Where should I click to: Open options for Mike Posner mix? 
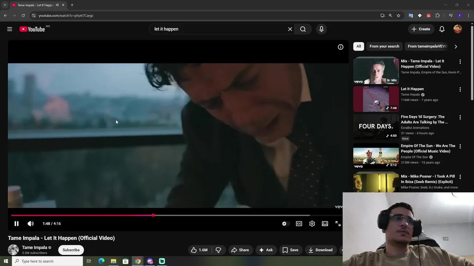[x=460, y=177]
